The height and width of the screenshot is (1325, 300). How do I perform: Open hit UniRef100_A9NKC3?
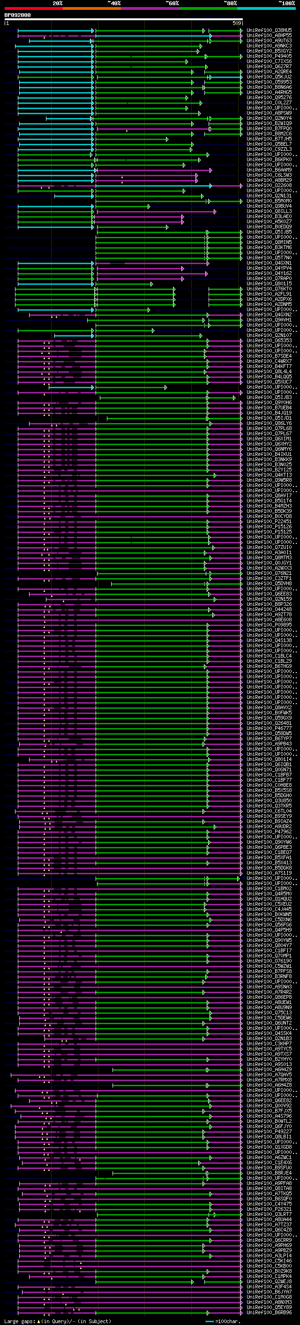269,46
